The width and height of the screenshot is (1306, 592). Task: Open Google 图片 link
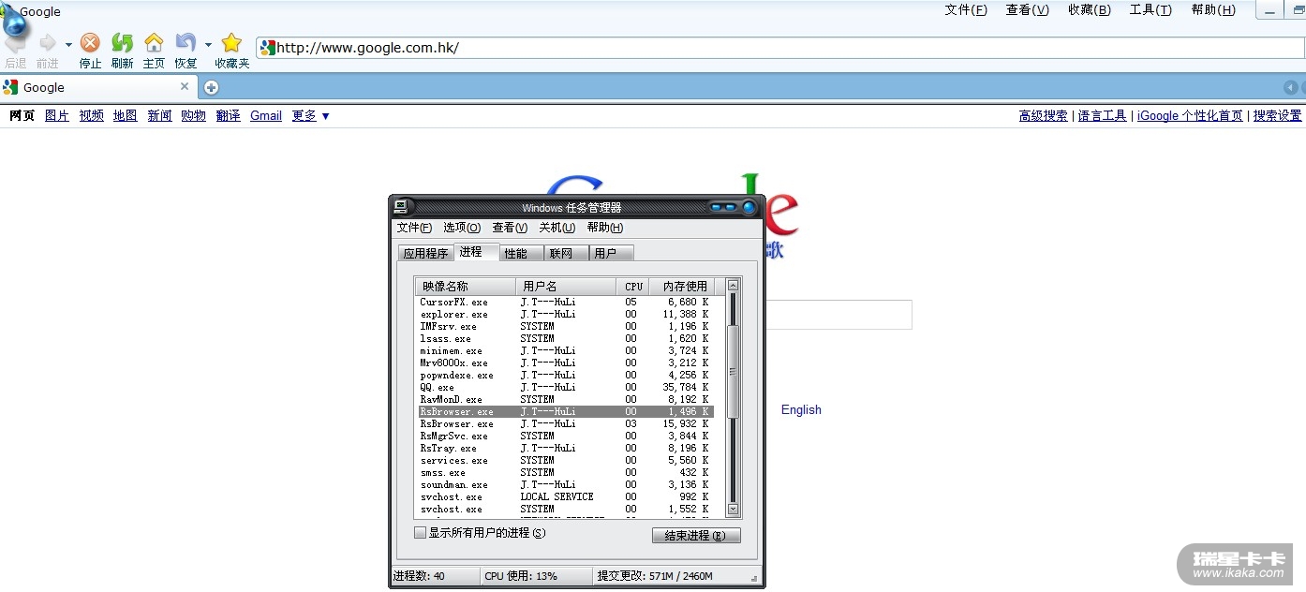coord(57,115)
